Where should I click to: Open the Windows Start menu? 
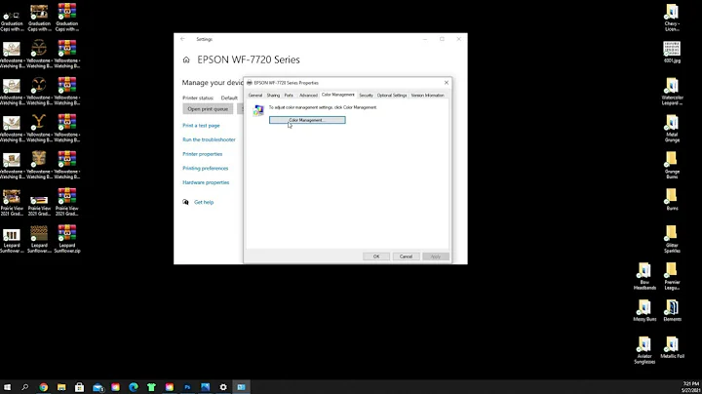7,387
